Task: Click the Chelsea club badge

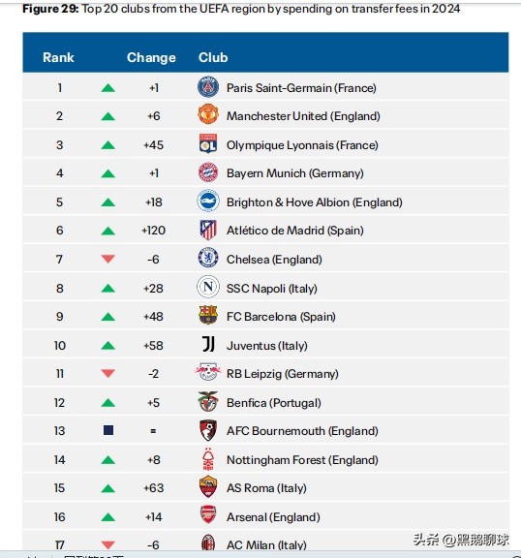Action: (x=208, y=258)
